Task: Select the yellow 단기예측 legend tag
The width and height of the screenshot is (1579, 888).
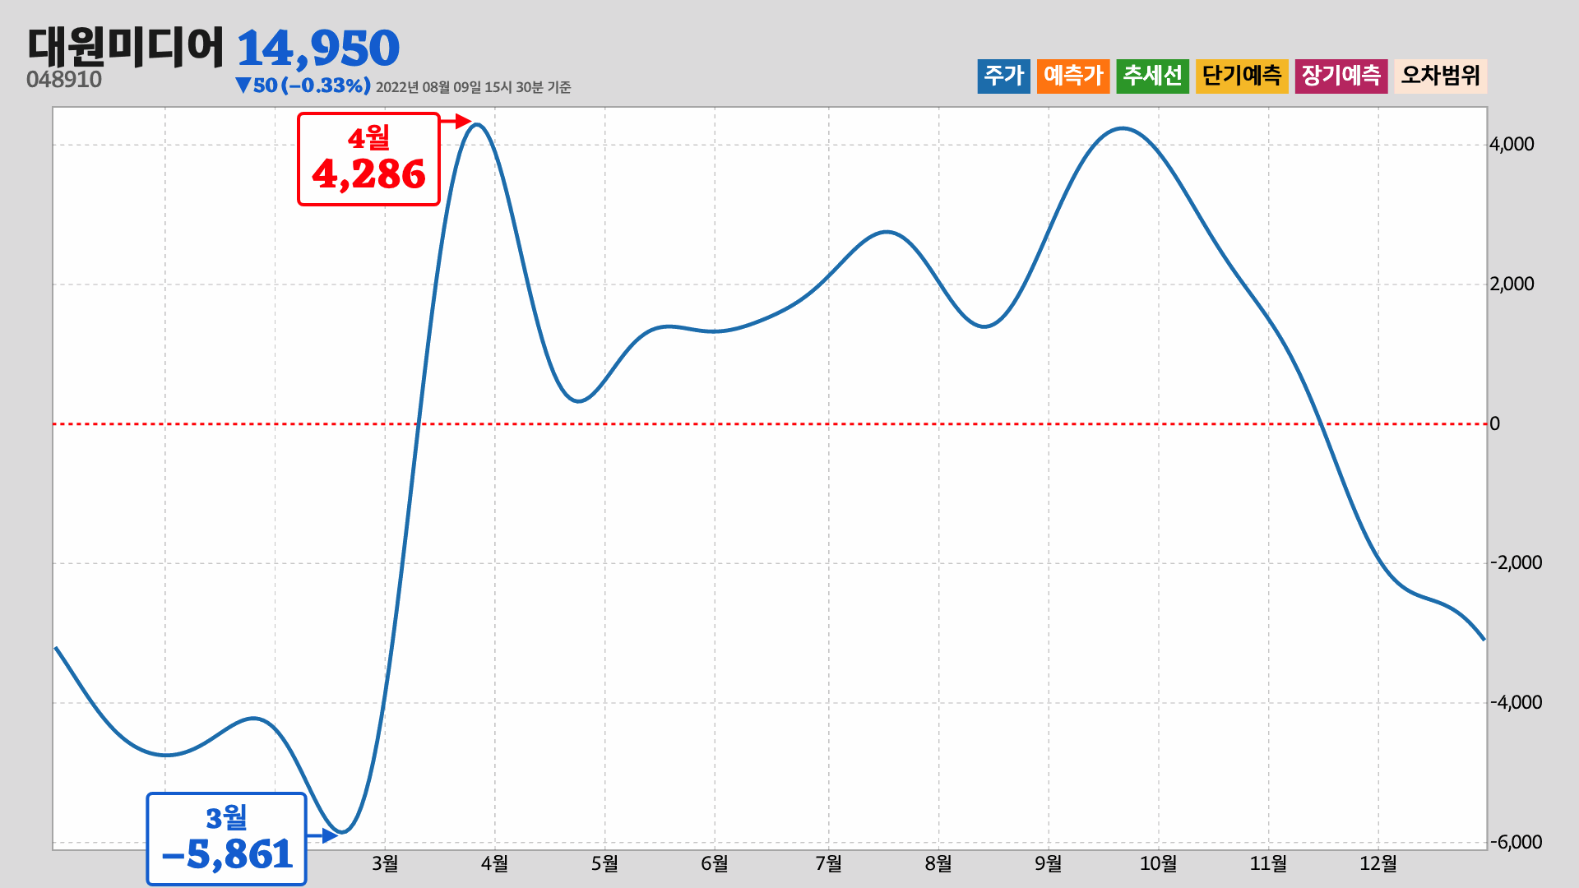Action: tap(1242, 76)
